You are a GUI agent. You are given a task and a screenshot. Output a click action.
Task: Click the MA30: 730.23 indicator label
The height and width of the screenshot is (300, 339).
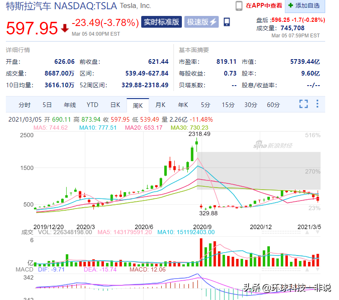(189, 128)
